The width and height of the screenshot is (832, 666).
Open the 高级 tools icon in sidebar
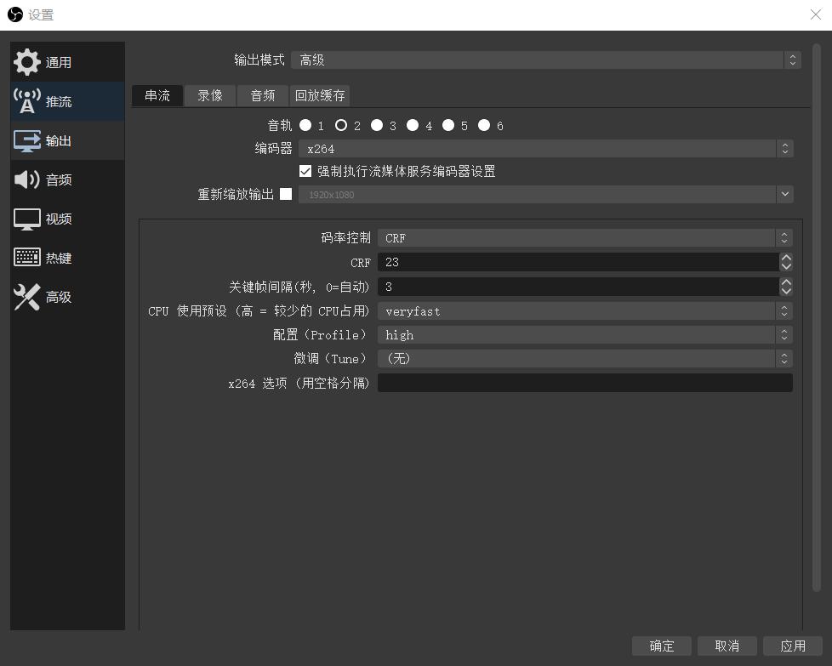coord(26,297)
